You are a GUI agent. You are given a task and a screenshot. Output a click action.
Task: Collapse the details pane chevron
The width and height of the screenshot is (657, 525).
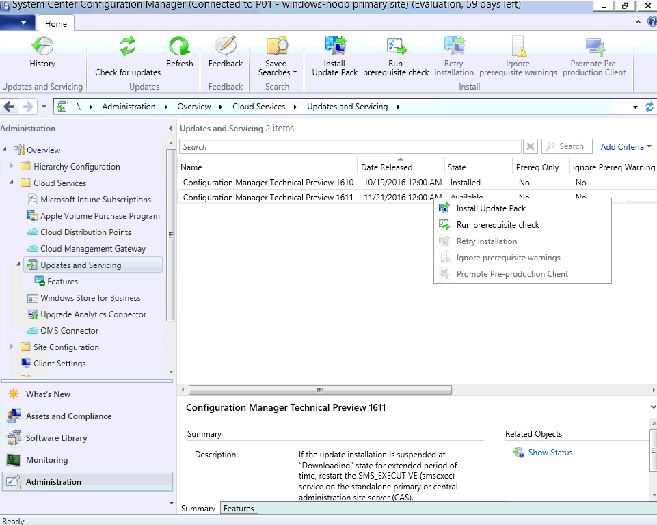coord(653,407)
